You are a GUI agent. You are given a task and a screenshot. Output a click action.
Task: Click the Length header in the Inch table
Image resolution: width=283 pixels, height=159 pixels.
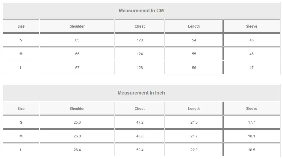click(194, 109)
